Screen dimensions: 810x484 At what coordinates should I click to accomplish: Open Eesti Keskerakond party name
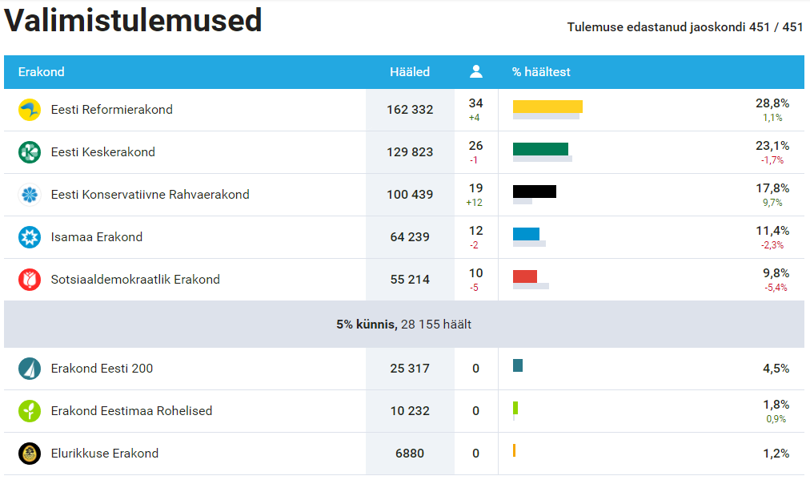[102, 152]
